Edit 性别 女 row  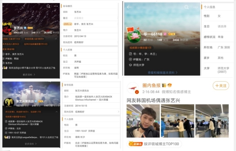(x=218, y=16)
